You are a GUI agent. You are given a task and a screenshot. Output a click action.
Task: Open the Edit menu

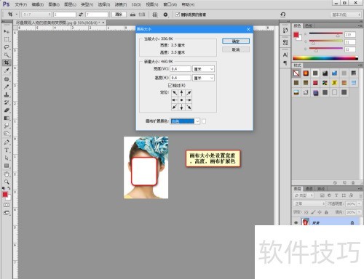pos(38,4)
